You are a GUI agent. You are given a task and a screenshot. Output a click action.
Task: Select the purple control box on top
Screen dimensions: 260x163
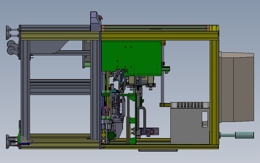tap(96, 21)
